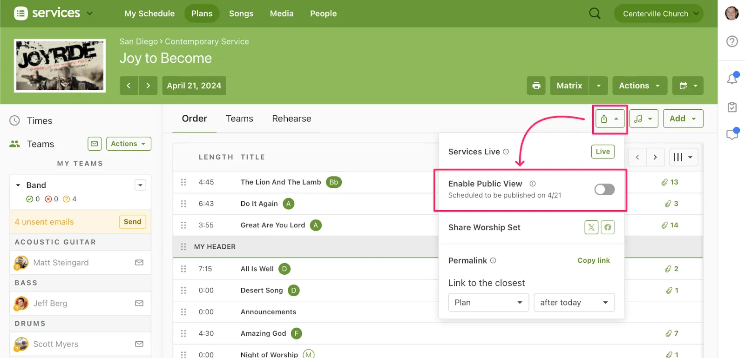Open the Add dropdown button
The width and height of the screenshot is (745, 358).
tap(683, 119)
